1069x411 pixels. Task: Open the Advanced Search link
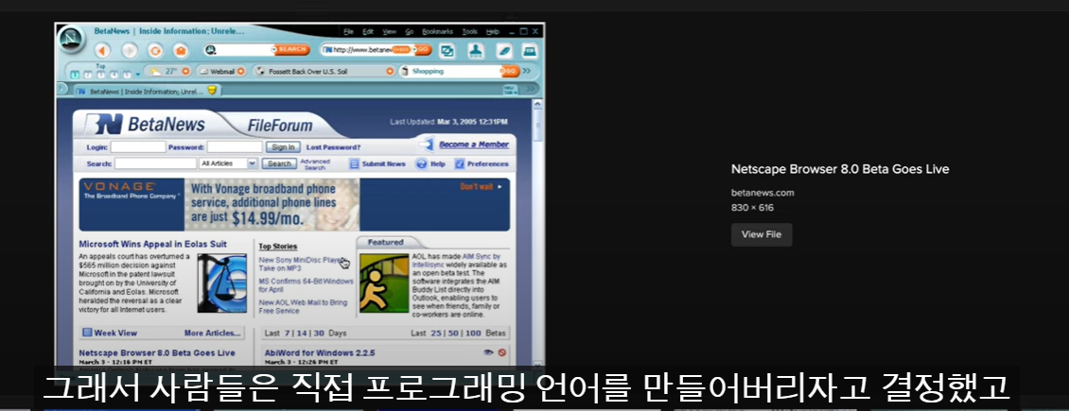315,164
